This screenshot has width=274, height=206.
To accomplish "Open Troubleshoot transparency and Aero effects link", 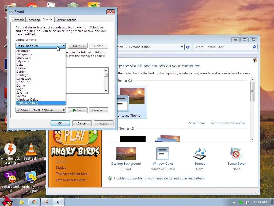I will point(159,178).
